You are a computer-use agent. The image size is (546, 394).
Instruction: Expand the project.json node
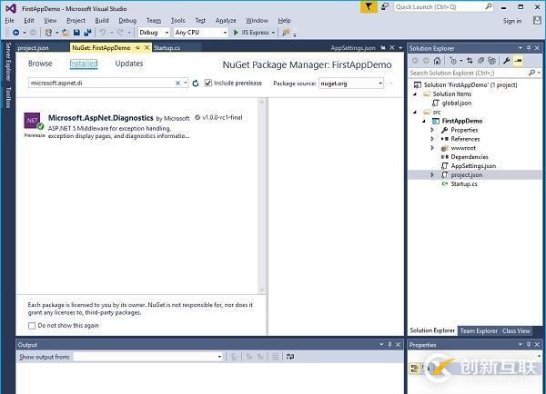coord(432,175)
